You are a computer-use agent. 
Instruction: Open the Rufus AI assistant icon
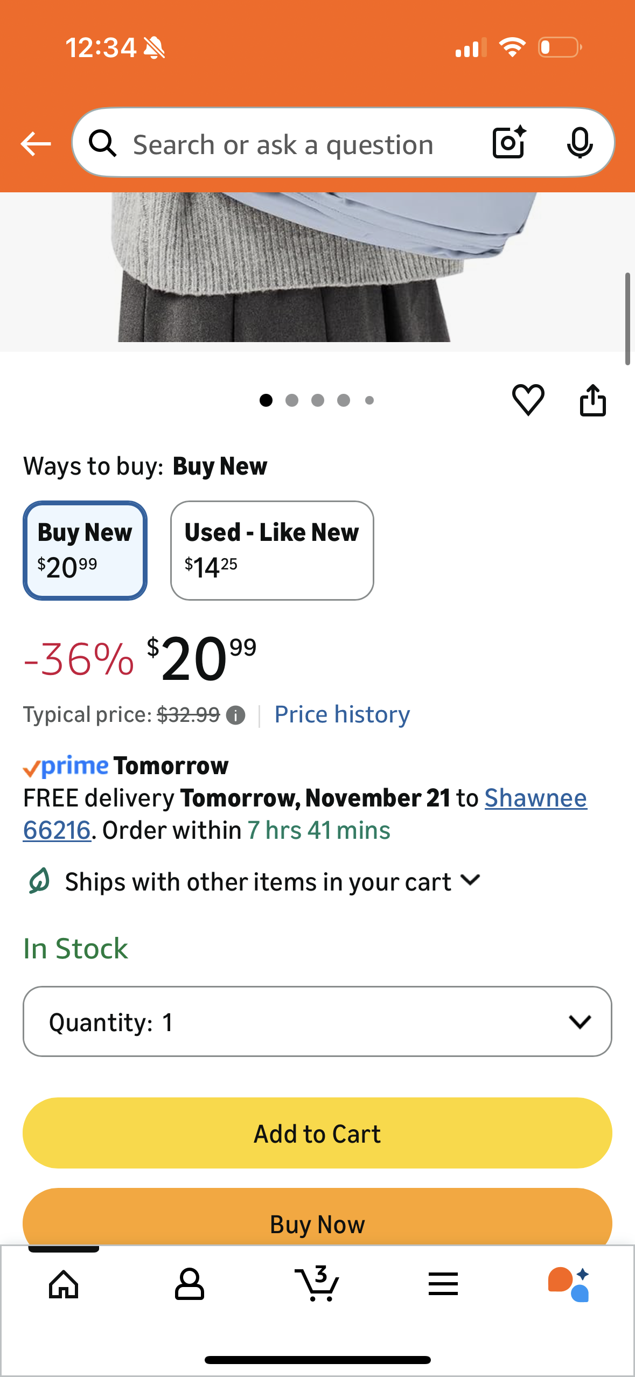pos(568,1284)
